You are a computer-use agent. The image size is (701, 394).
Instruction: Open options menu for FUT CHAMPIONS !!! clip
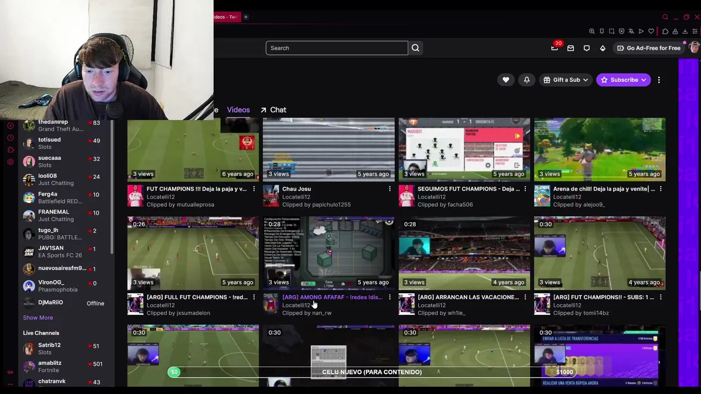(254, 189)
